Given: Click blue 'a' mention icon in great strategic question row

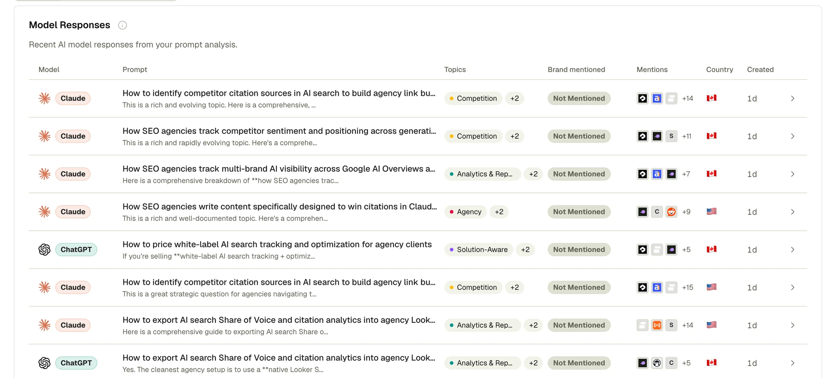Looking at the screenshot, I should 657,288.
